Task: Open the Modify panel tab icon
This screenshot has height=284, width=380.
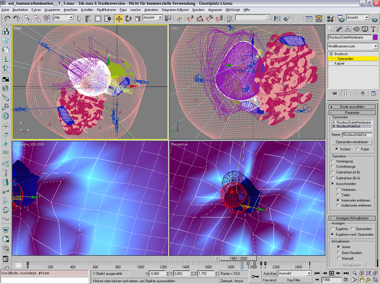Action: (x=339, y=29)
